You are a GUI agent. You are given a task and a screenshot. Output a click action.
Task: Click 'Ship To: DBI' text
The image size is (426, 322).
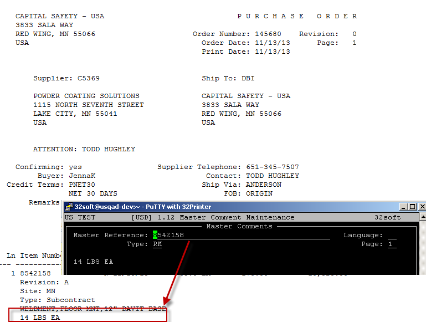coord(228,78)
